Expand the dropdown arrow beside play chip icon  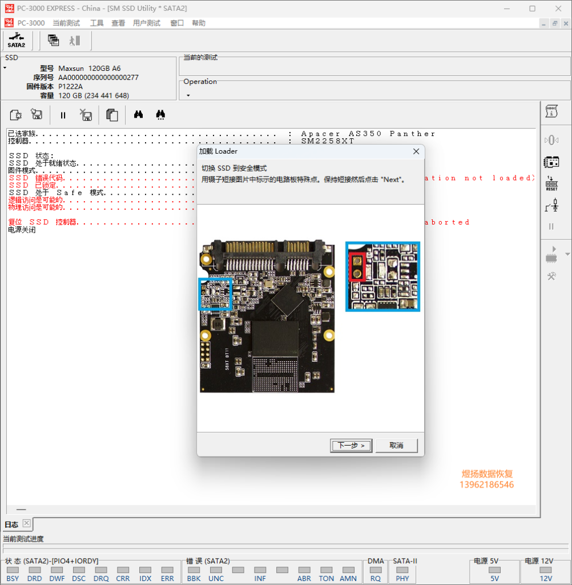click(x=567, y=254)
